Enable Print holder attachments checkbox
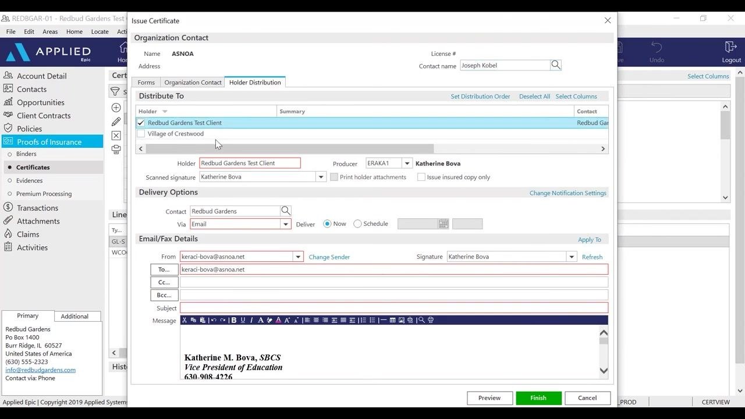745x419 pixels. click(334, 177)
